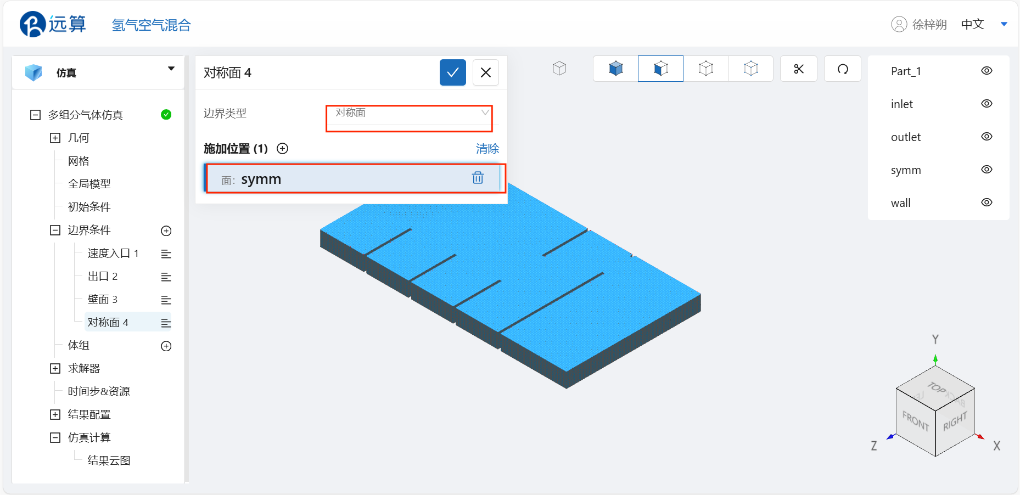Click the 仿真 blue cube icon

[x=33, y=72]
